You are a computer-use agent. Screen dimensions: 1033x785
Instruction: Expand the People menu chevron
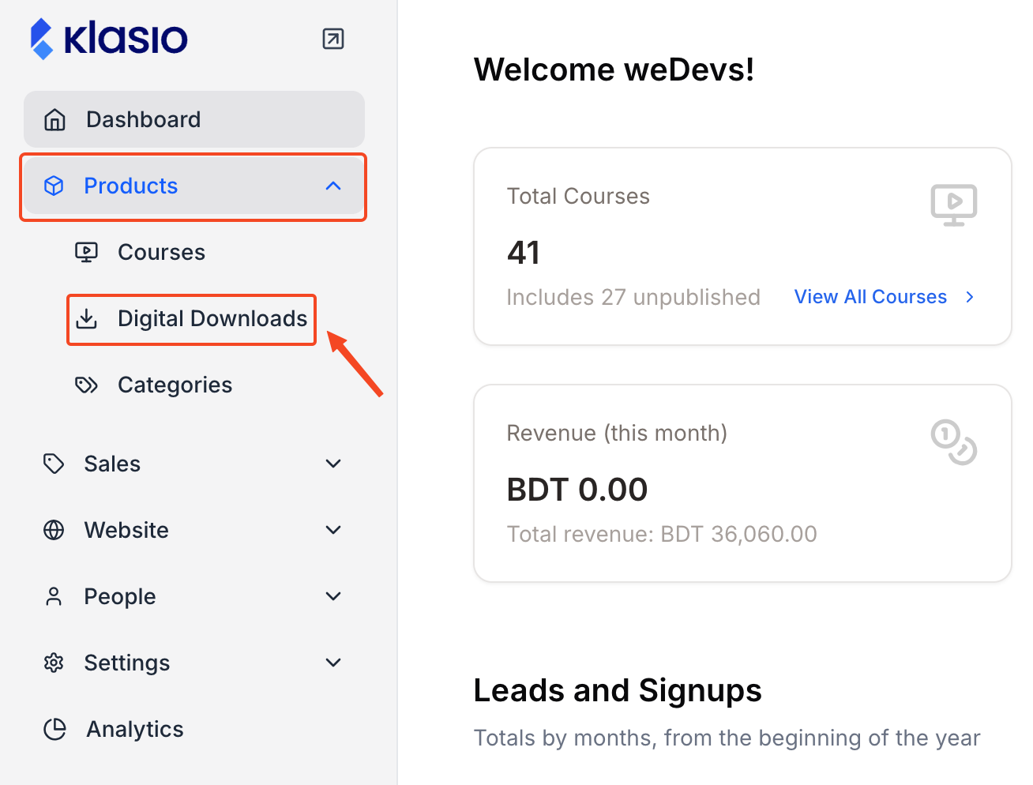click(333, 596)
